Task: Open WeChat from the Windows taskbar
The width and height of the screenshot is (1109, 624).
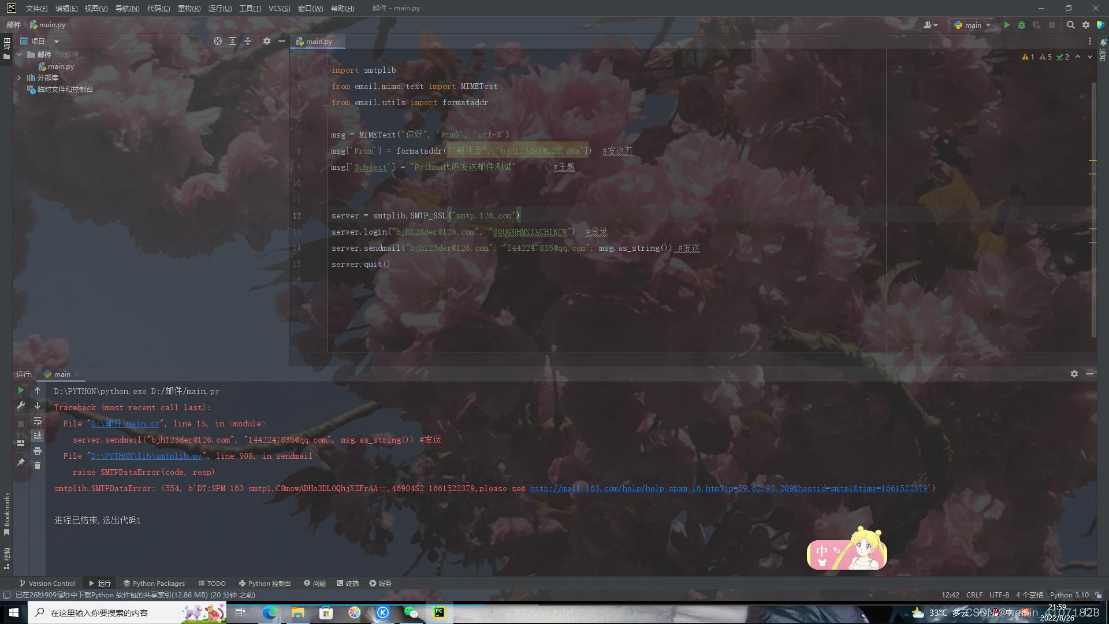Action: click(x=411, y=612)
